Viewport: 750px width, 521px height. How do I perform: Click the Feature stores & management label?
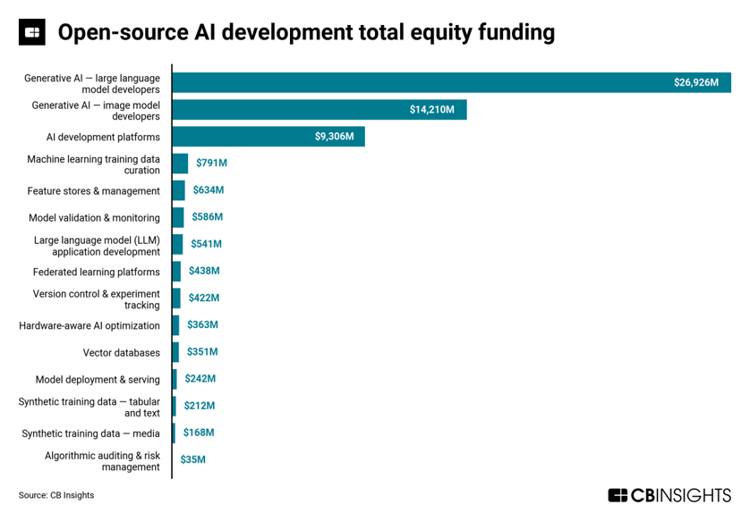pos(93,191)
